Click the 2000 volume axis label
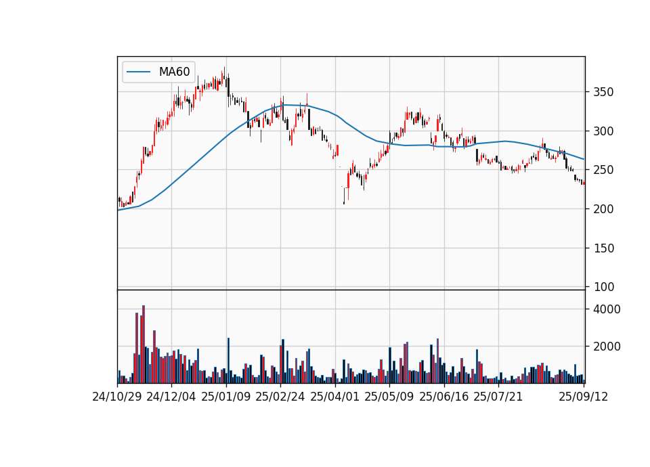The width and height of the screenshot is (650, 467). point(607,347)
